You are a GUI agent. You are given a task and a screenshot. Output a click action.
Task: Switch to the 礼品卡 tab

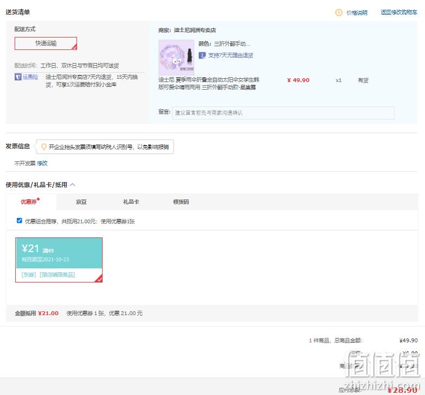[131, 202]
